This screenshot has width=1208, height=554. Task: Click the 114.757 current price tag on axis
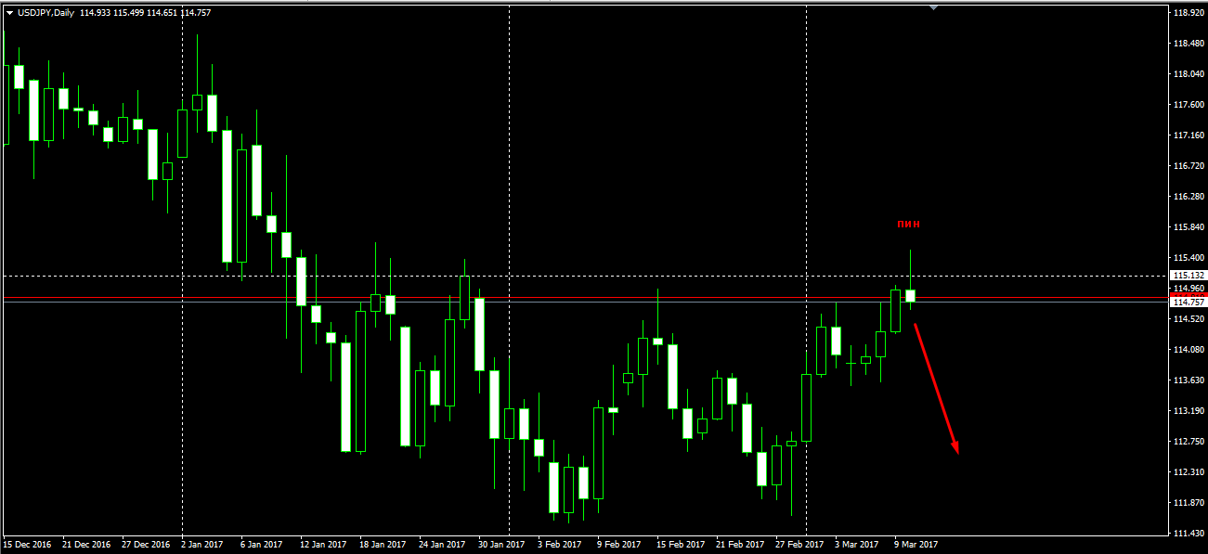(x=1189, y=303)
